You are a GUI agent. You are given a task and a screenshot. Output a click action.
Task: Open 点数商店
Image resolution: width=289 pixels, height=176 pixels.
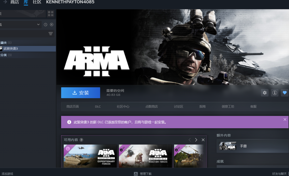click(x=151, y=107)
